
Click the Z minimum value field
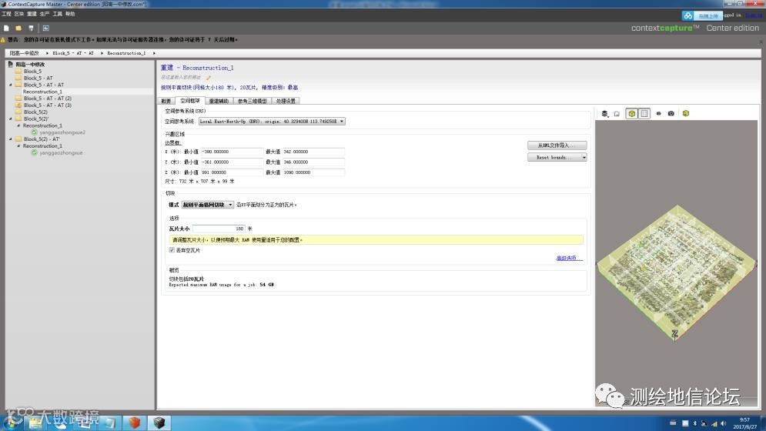[x=232, y=172]
